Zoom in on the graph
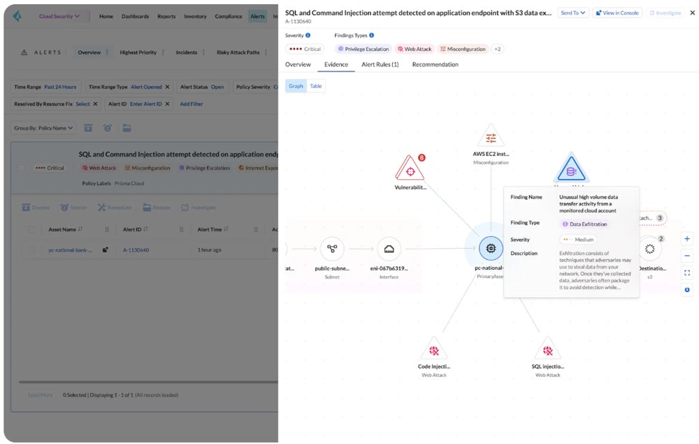The image size is (699, 444). (x=687, y=238)
